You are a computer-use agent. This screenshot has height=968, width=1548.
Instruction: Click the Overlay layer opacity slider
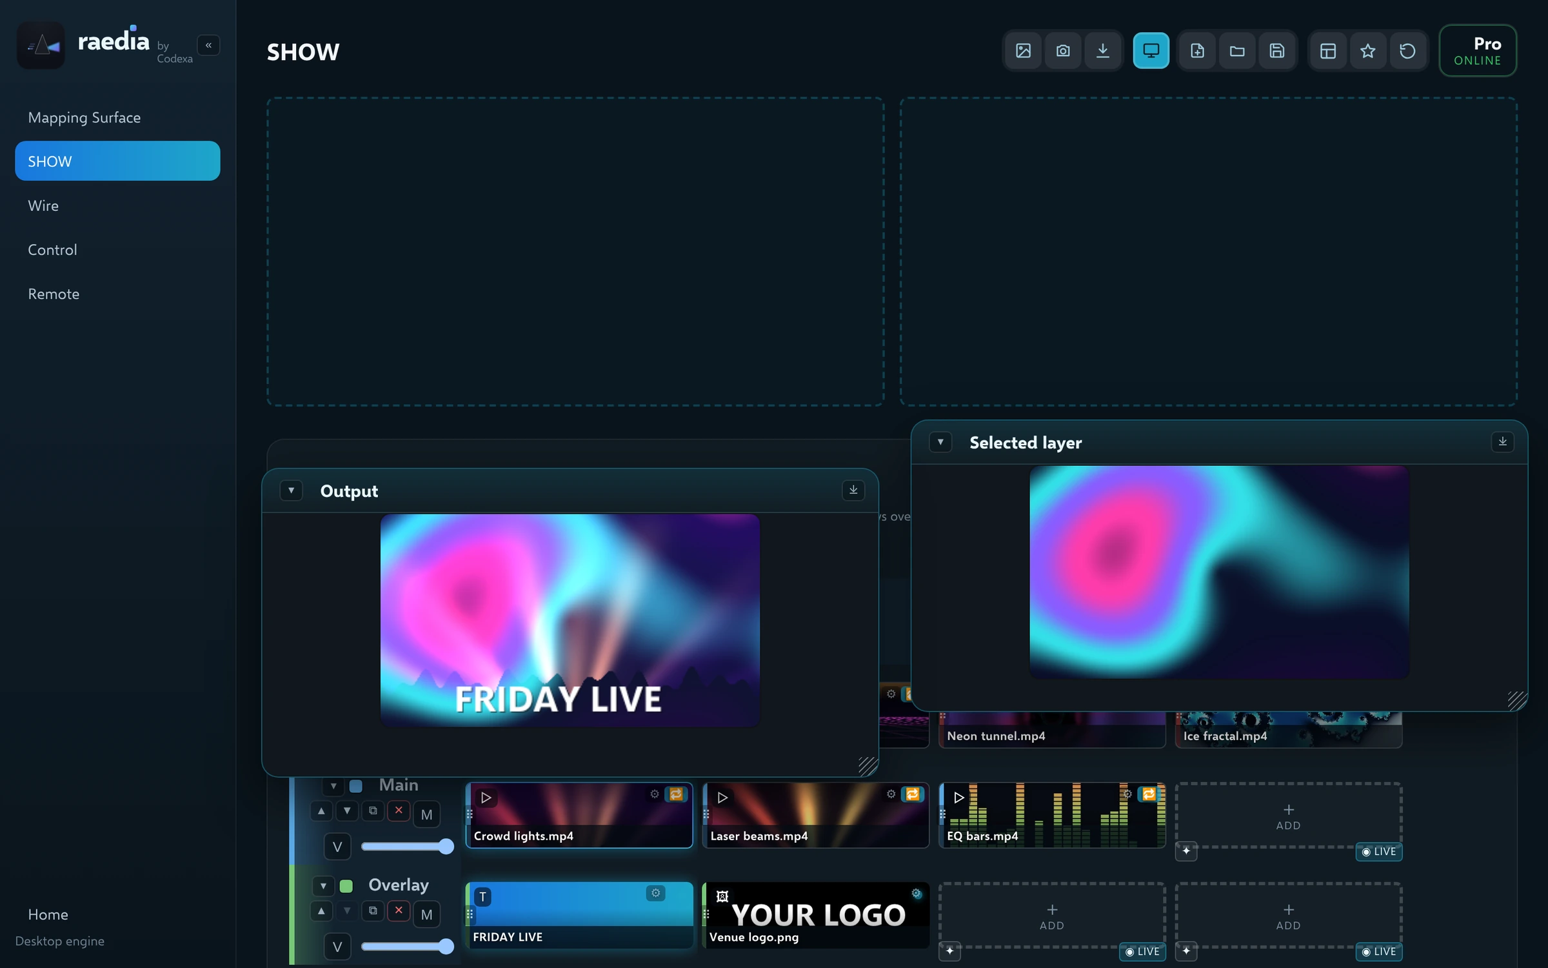tap(407, 947)
